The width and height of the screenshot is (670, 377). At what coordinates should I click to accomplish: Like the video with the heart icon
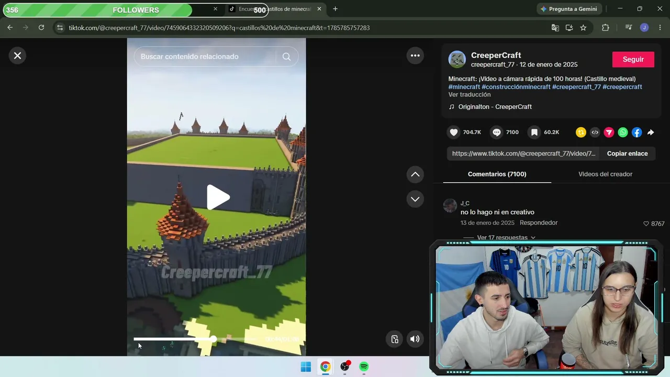point(454,132)
